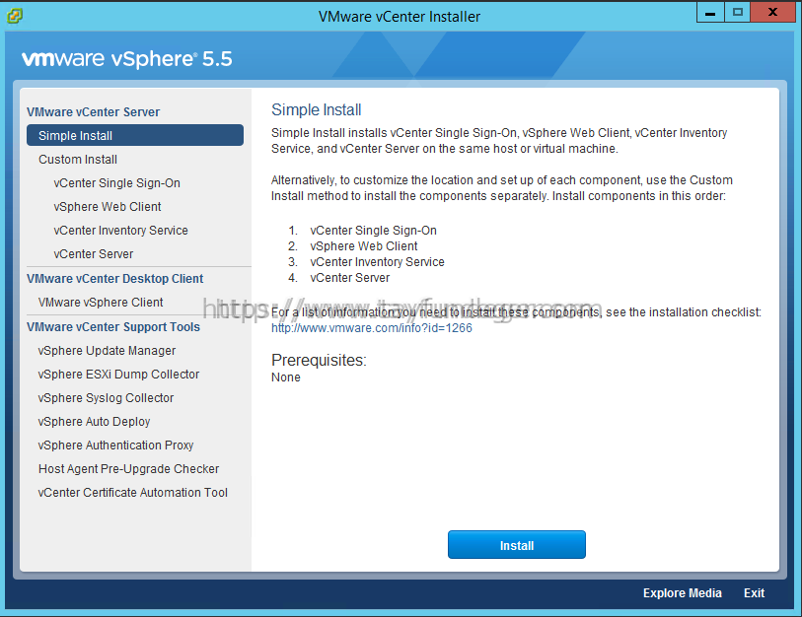Open the installation checklist vmware.com link
802x617 pixels.
pyautogui.click(x=371, y=328)
